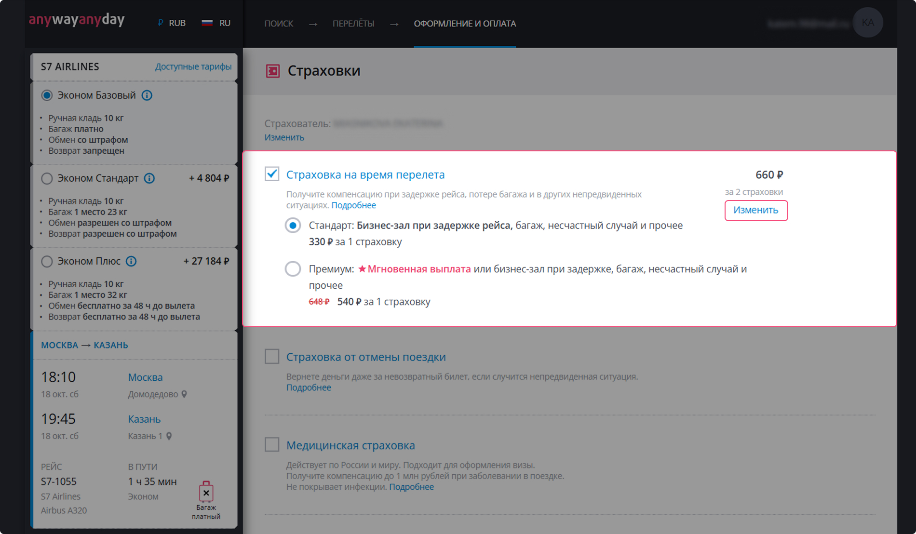Click Подробнее under Медицинская страховка
The width and height of the screenshot is (916, 534).
coord(411,487)
